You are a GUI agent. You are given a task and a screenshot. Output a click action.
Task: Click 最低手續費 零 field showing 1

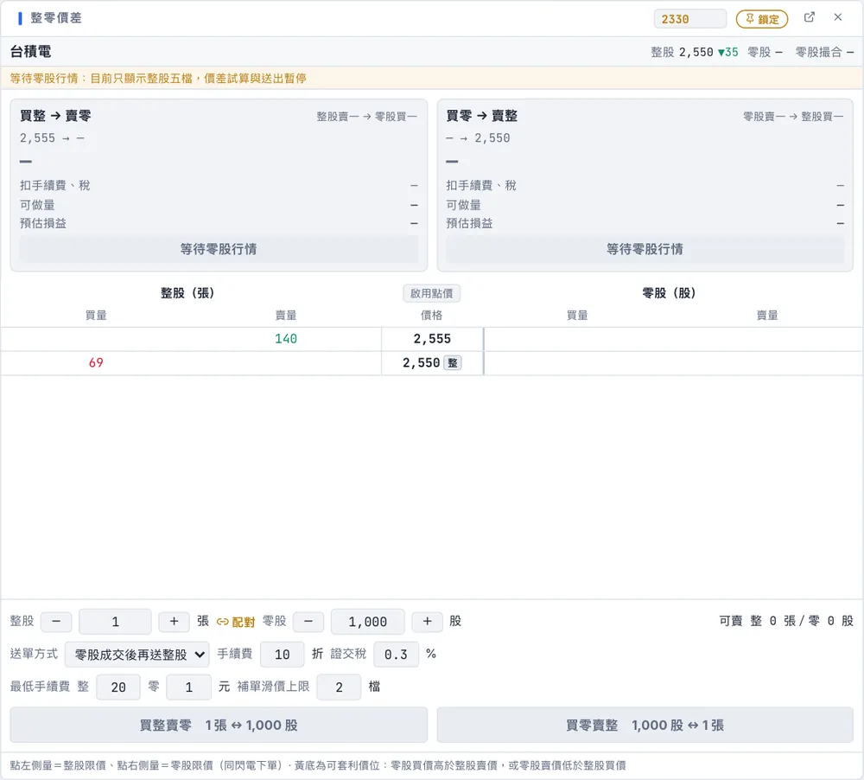tap(189, 687)
